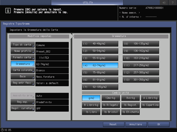Open Reg. esp. setting
Viewport: 177px width, 132px height.
pos(23,102)
